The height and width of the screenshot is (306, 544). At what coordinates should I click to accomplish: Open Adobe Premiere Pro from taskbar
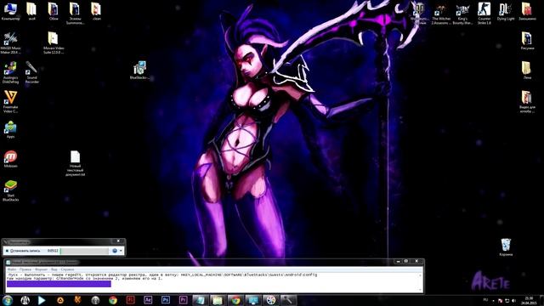[x=184, y=300]
